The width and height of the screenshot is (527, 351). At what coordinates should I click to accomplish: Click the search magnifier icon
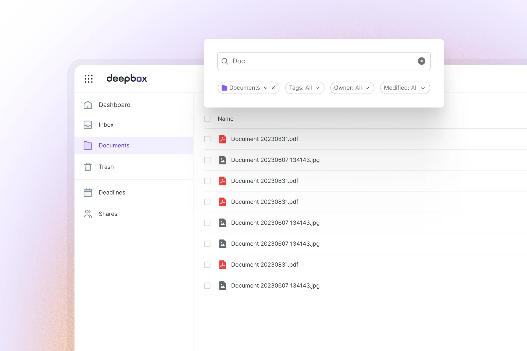pos(225,61)
